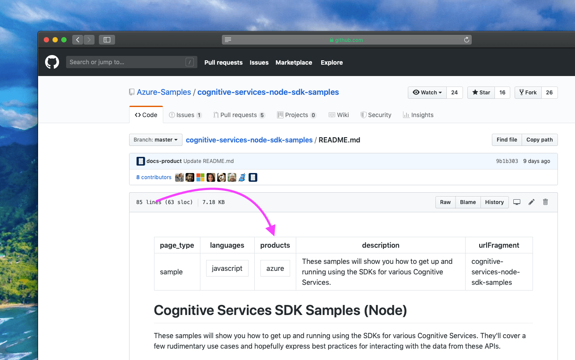This screenshot has width=575, height=360.
Task: Open cognitive-services-node-sdk-samples repo title link
Action: pos(268,92)
